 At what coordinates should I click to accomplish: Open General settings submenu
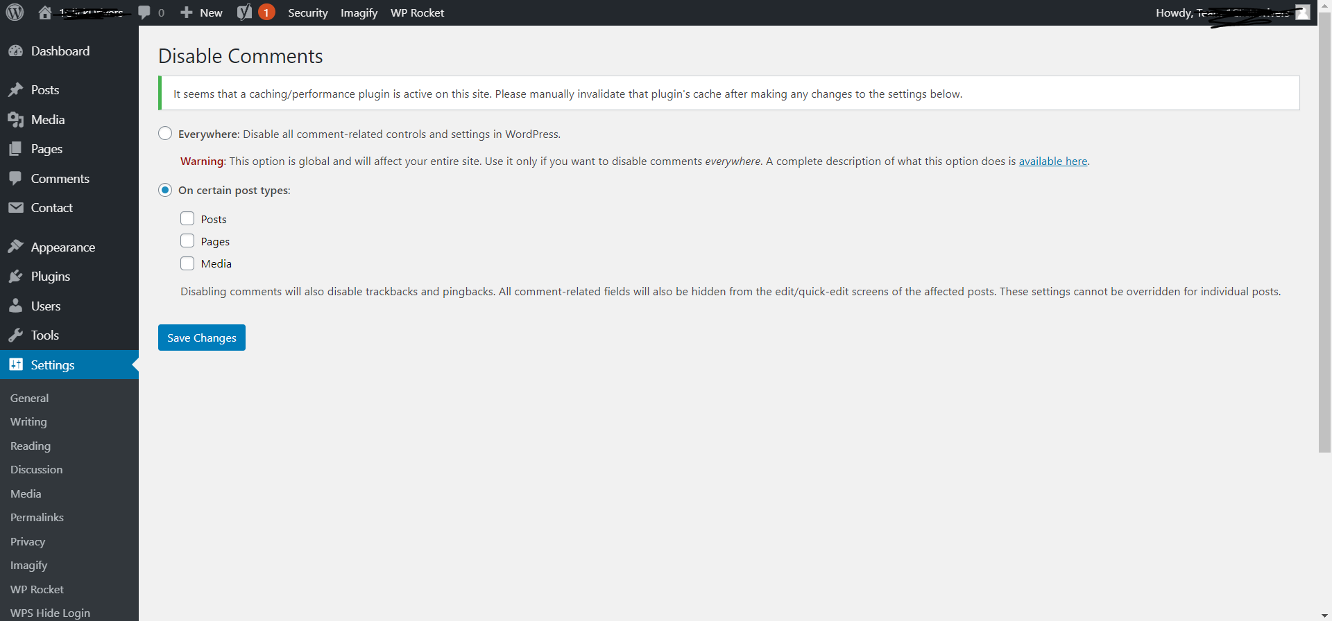29,399
